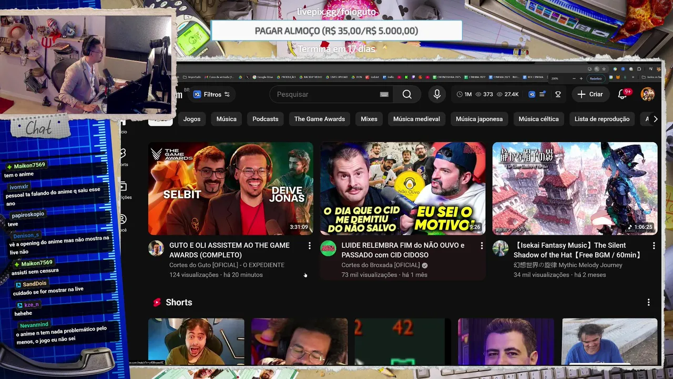Select The Game Awards chip
Image resolution: width=673 pixels, height=379 pixels.
(x=320, y=119)
